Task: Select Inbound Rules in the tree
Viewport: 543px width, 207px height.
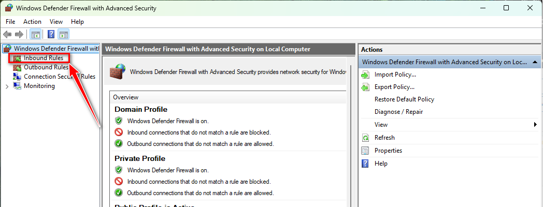Action: click(x=43, y=58)
